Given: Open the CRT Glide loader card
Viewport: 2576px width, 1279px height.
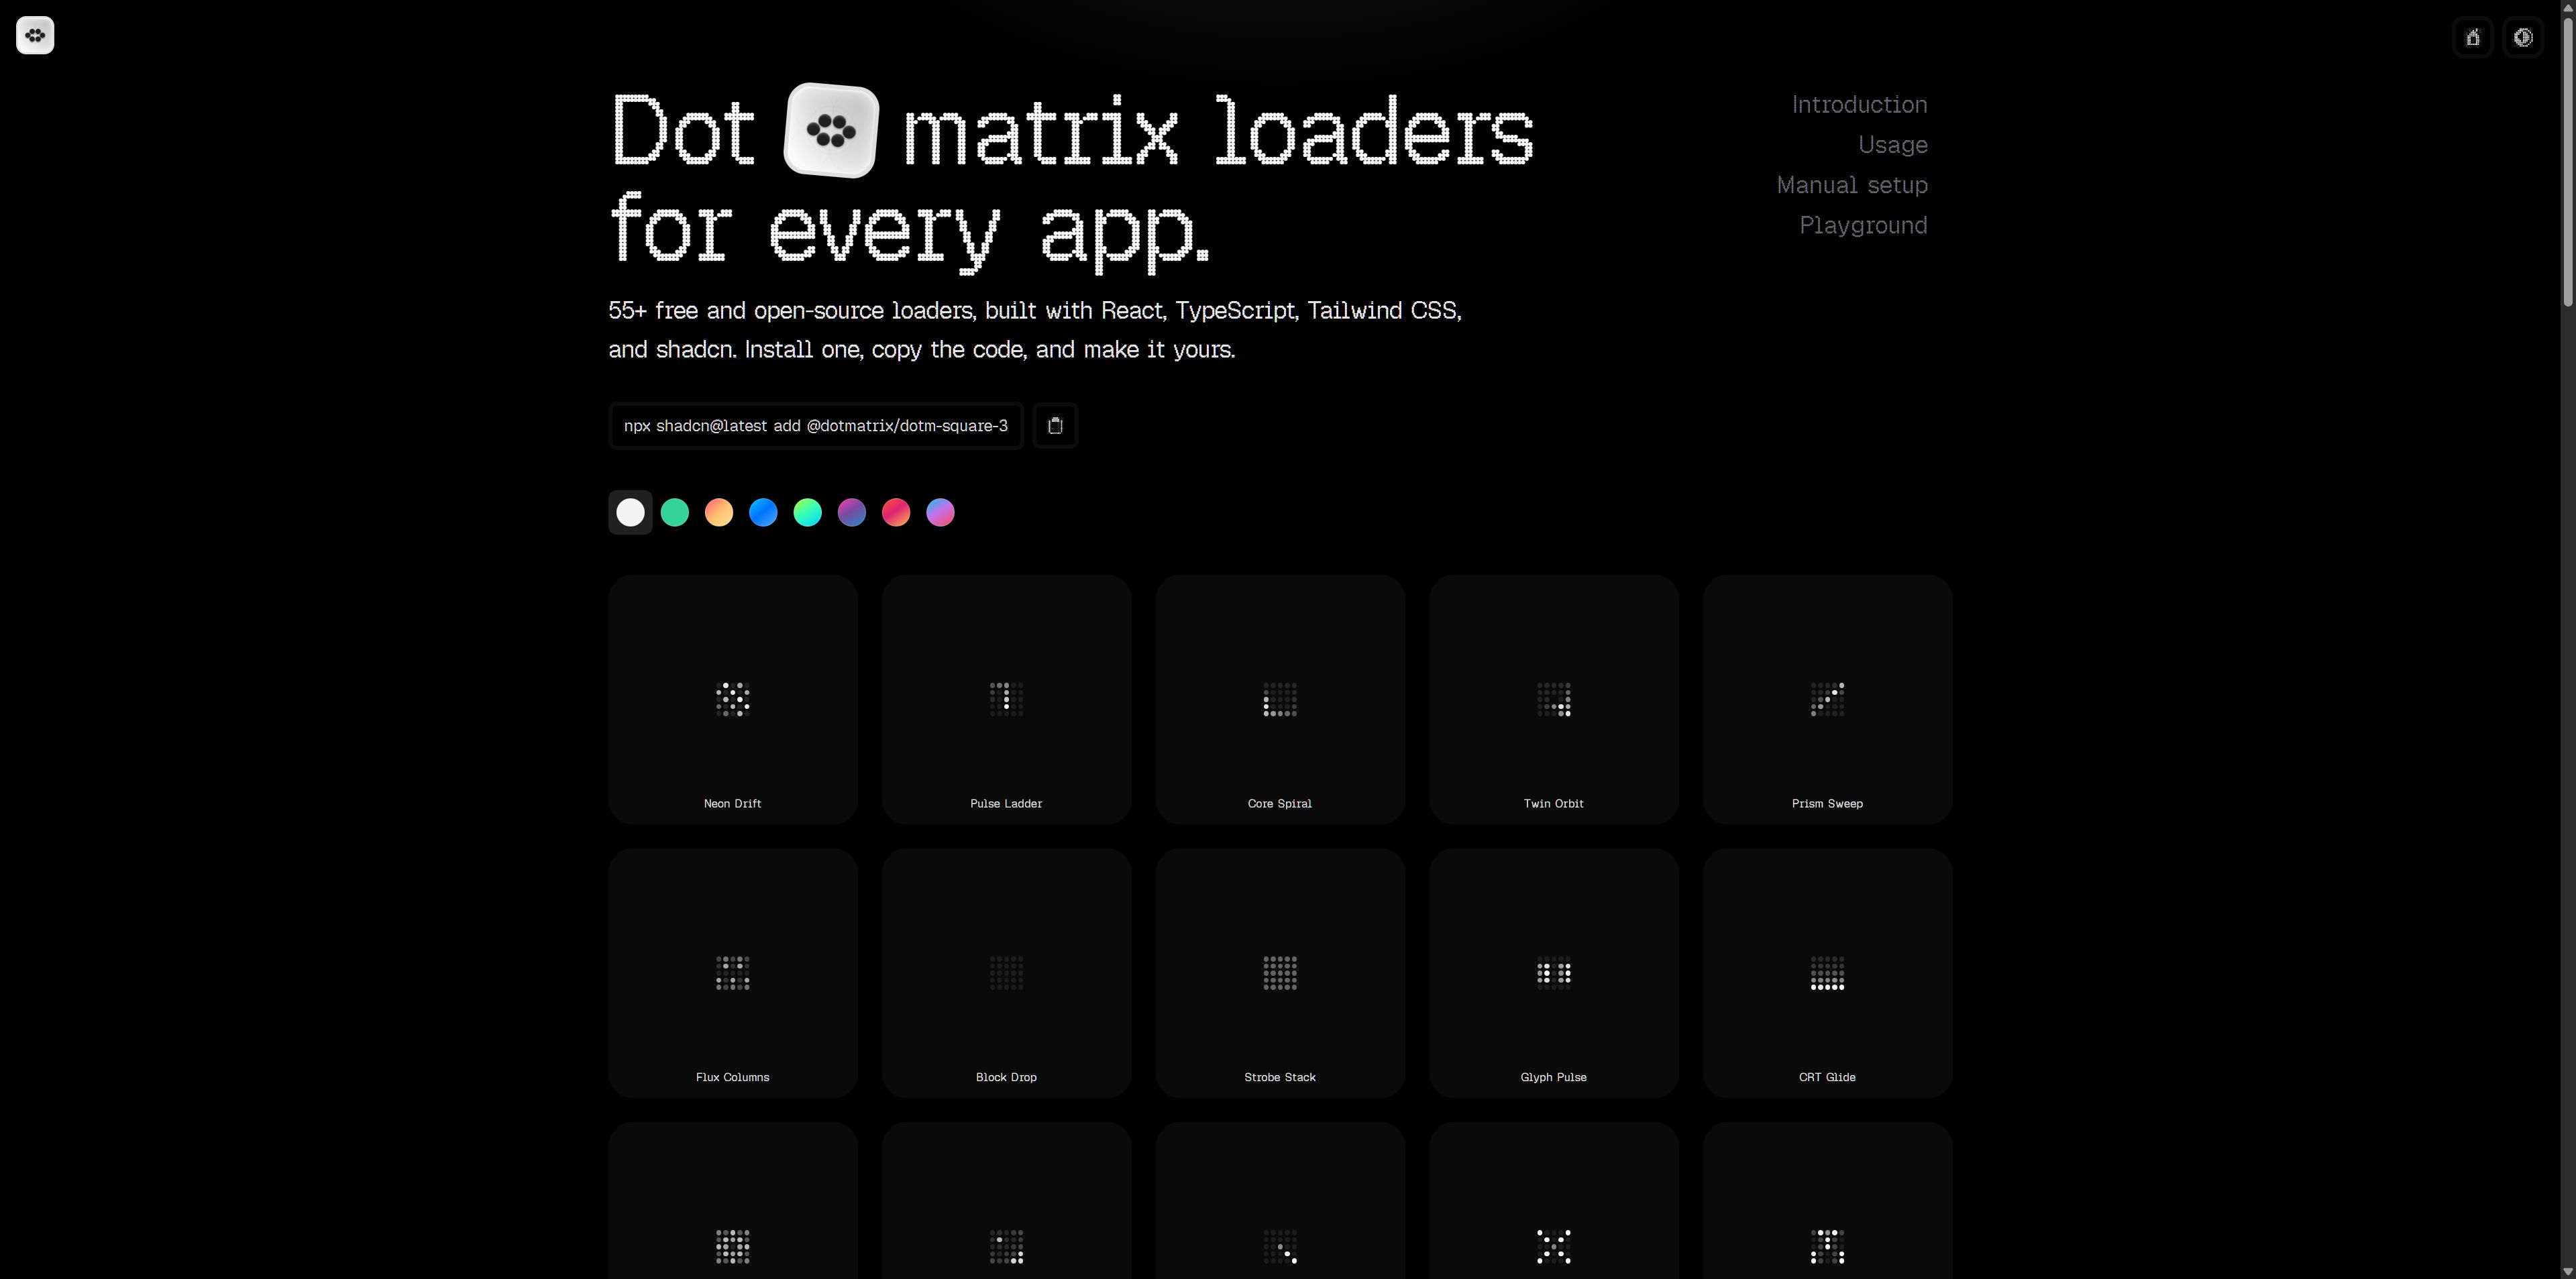Looking at the screenshot, I should pos(1827,973).
